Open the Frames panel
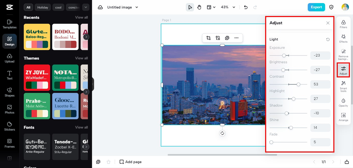The height and width of the screenshot is (168, 353). click(x=10, y=143)
